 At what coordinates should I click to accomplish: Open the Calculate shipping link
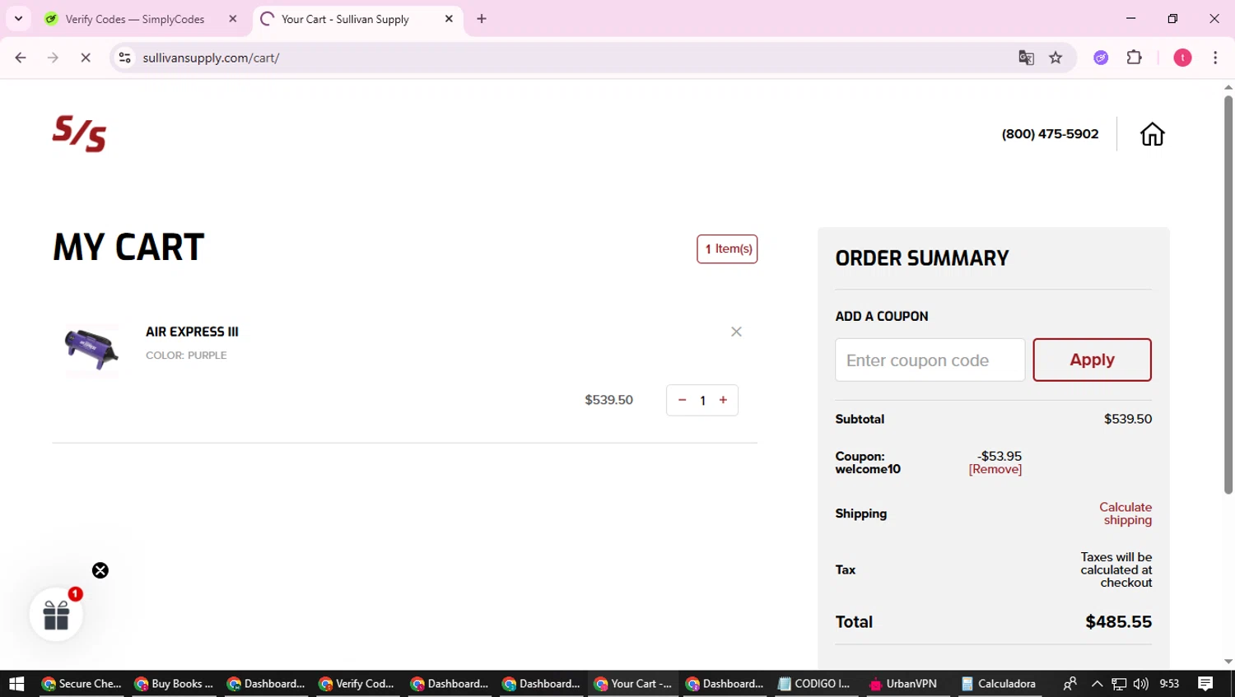coord(1125,513)
